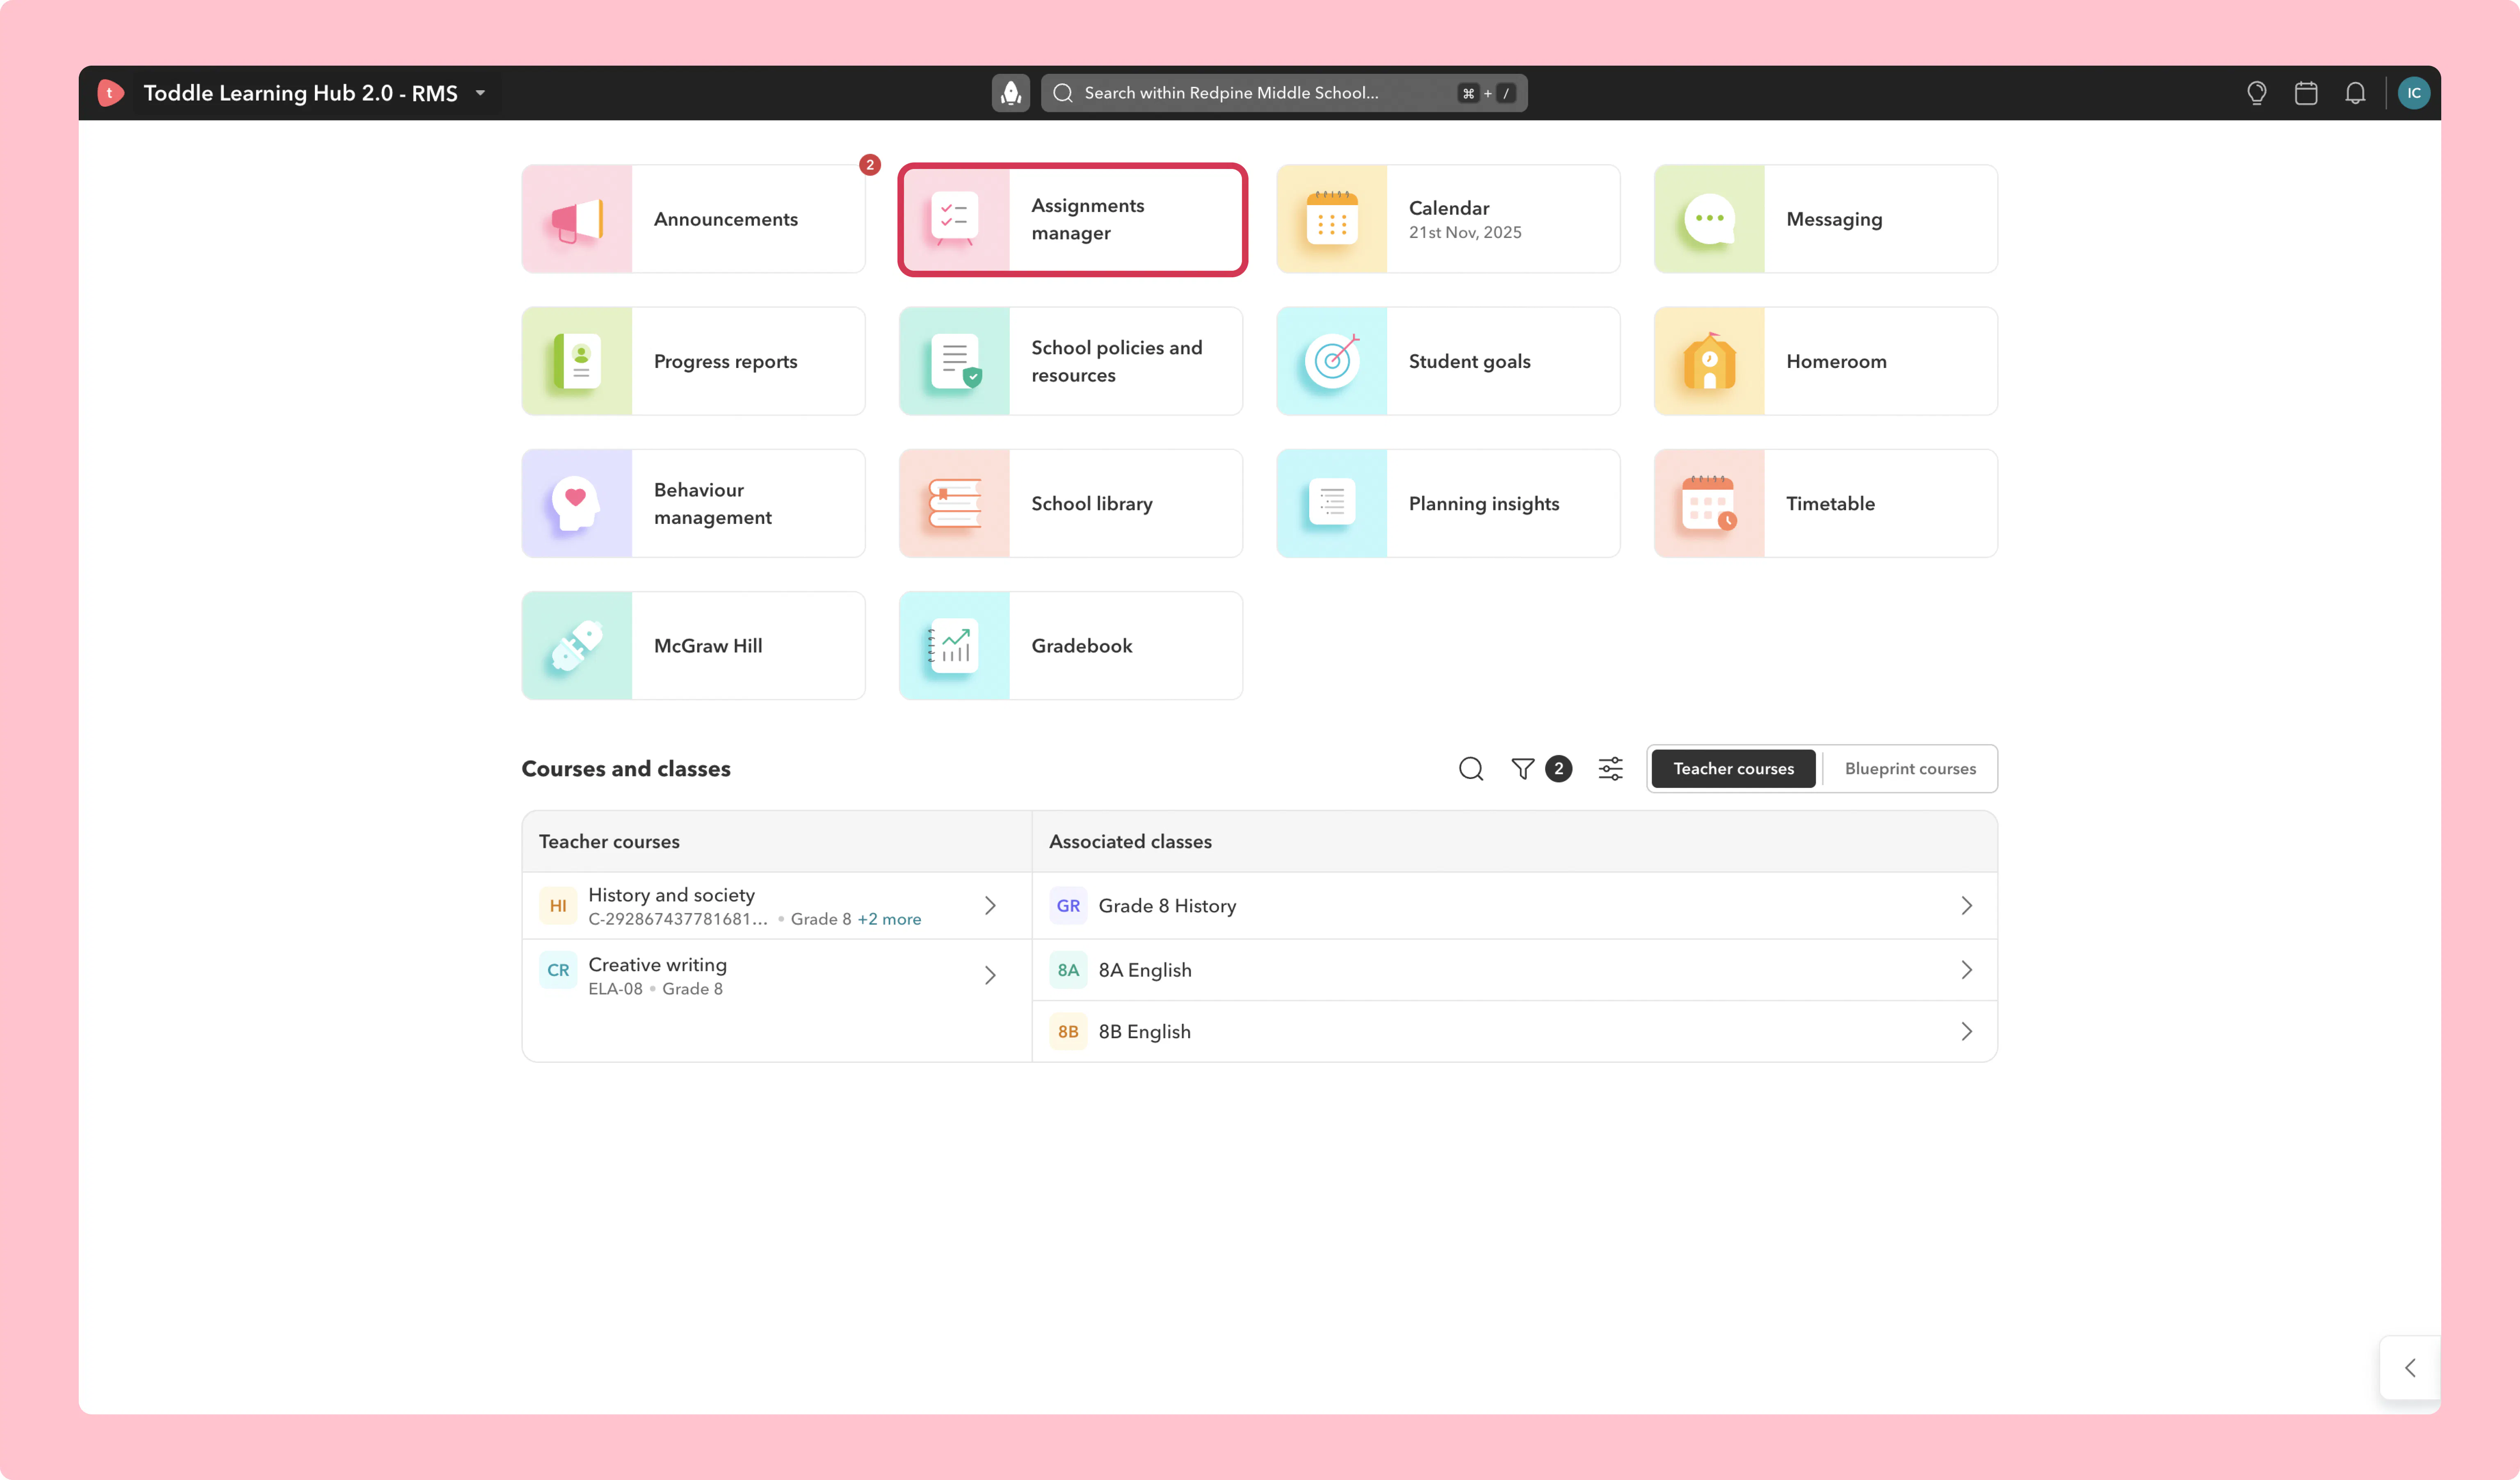This screenshot has height=1480, width=2520.
Task: Select the 8B English class name
Action: click(1145, 1032)
